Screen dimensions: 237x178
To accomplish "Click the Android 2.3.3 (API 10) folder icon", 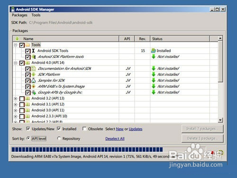I will coord(27,116).
